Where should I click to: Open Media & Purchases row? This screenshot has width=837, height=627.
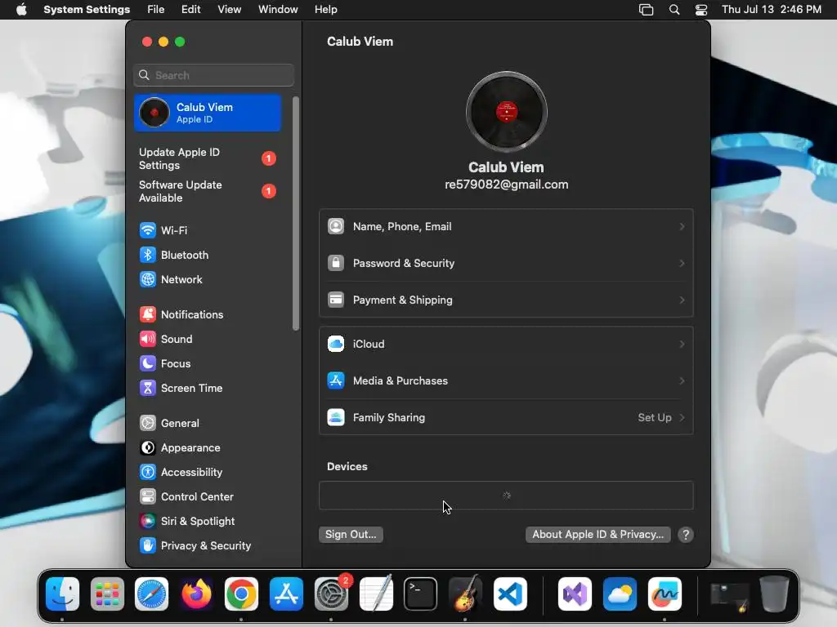(x=506, y=381)
